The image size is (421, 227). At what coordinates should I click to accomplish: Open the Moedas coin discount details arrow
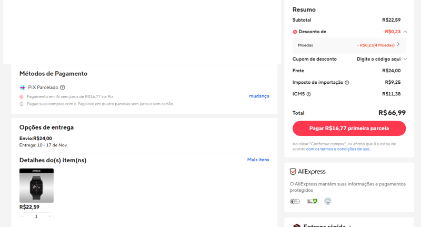pos(398,45)
